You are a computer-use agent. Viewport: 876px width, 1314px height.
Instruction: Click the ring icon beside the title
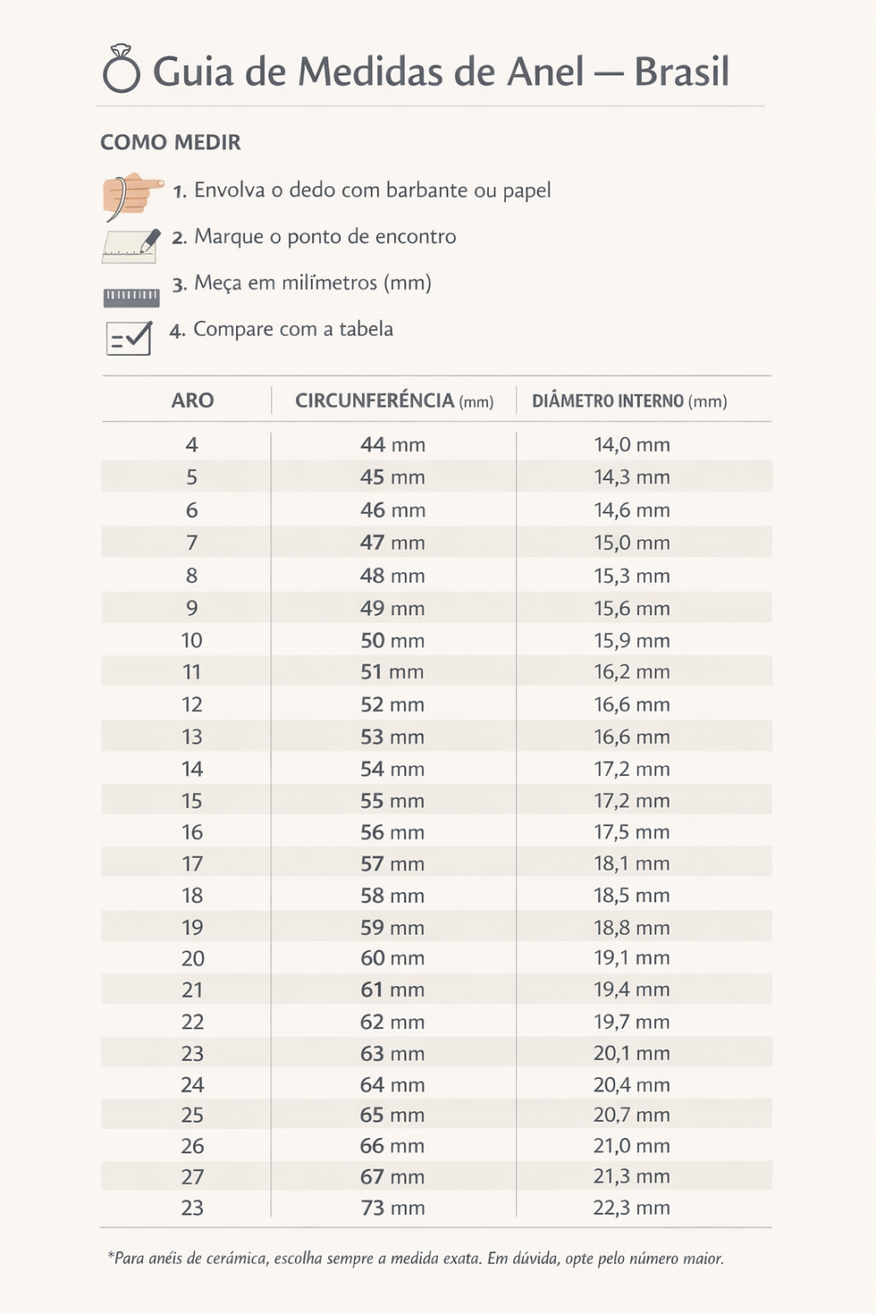coord(122,69)
